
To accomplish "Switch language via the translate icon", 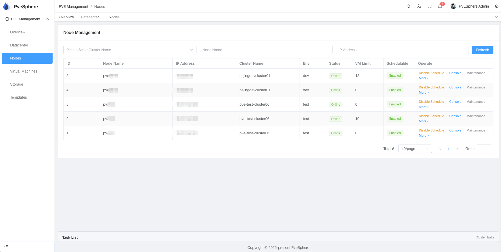I will [x=419, y=6].
